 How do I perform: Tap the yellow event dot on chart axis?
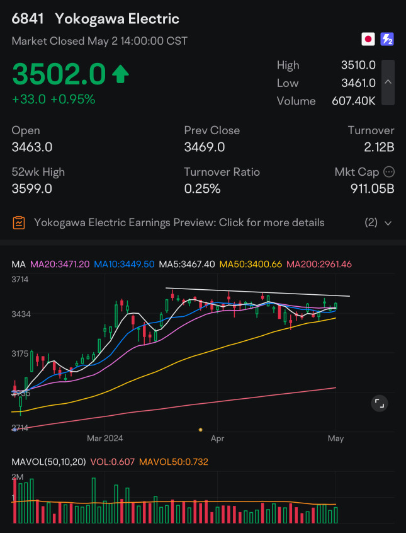tap(200, 430)
